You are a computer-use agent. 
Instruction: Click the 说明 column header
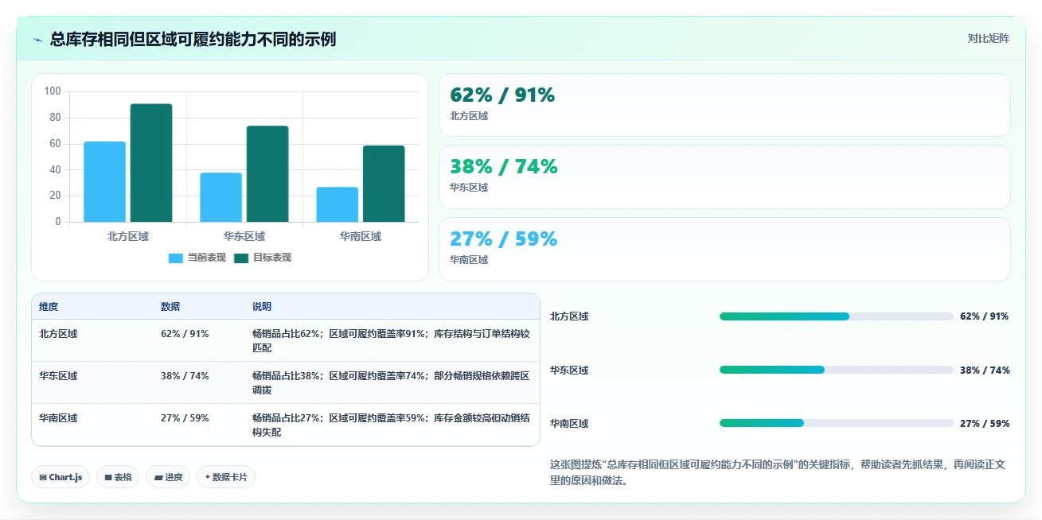click(262, 307)
